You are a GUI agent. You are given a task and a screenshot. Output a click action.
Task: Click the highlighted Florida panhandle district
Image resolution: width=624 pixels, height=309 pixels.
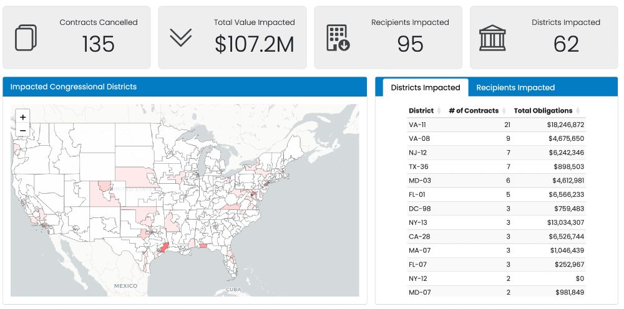tap(203, 246)
